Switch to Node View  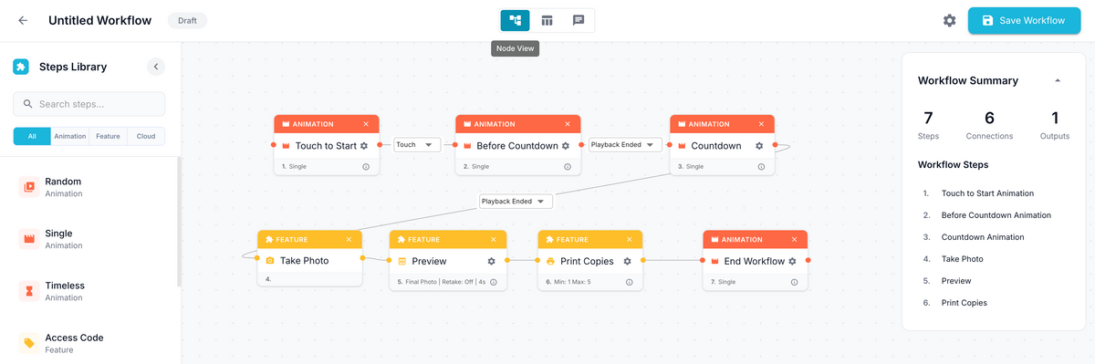pos(516,20)
